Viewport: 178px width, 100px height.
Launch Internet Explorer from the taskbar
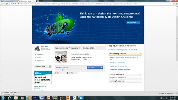tap(9, 98)
